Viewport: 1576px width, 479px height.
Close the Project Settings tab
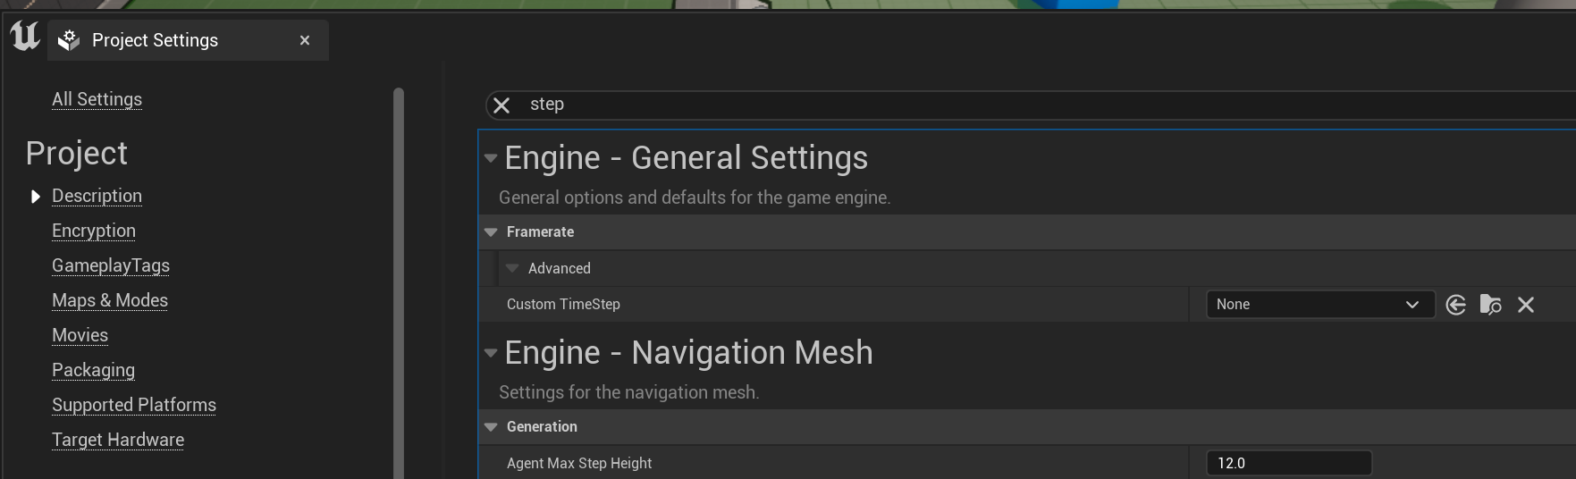click(305, 40)
